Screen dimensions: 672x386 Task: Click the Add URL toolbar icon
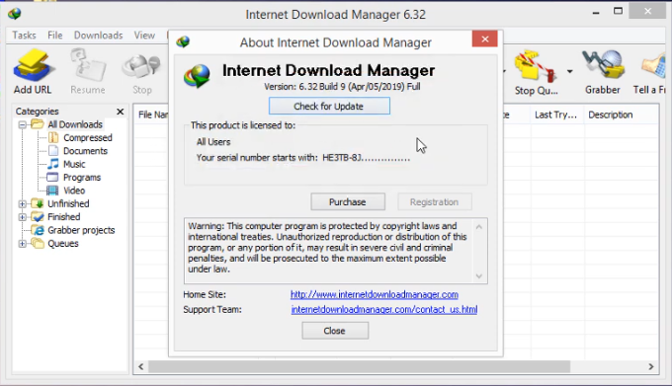33,71
